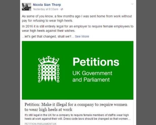Image resolution: width=156 pixels, height=125 pixels.
Task: Click post text about refusing high heels
Action: pyautogui.click(x=77, y=18)
